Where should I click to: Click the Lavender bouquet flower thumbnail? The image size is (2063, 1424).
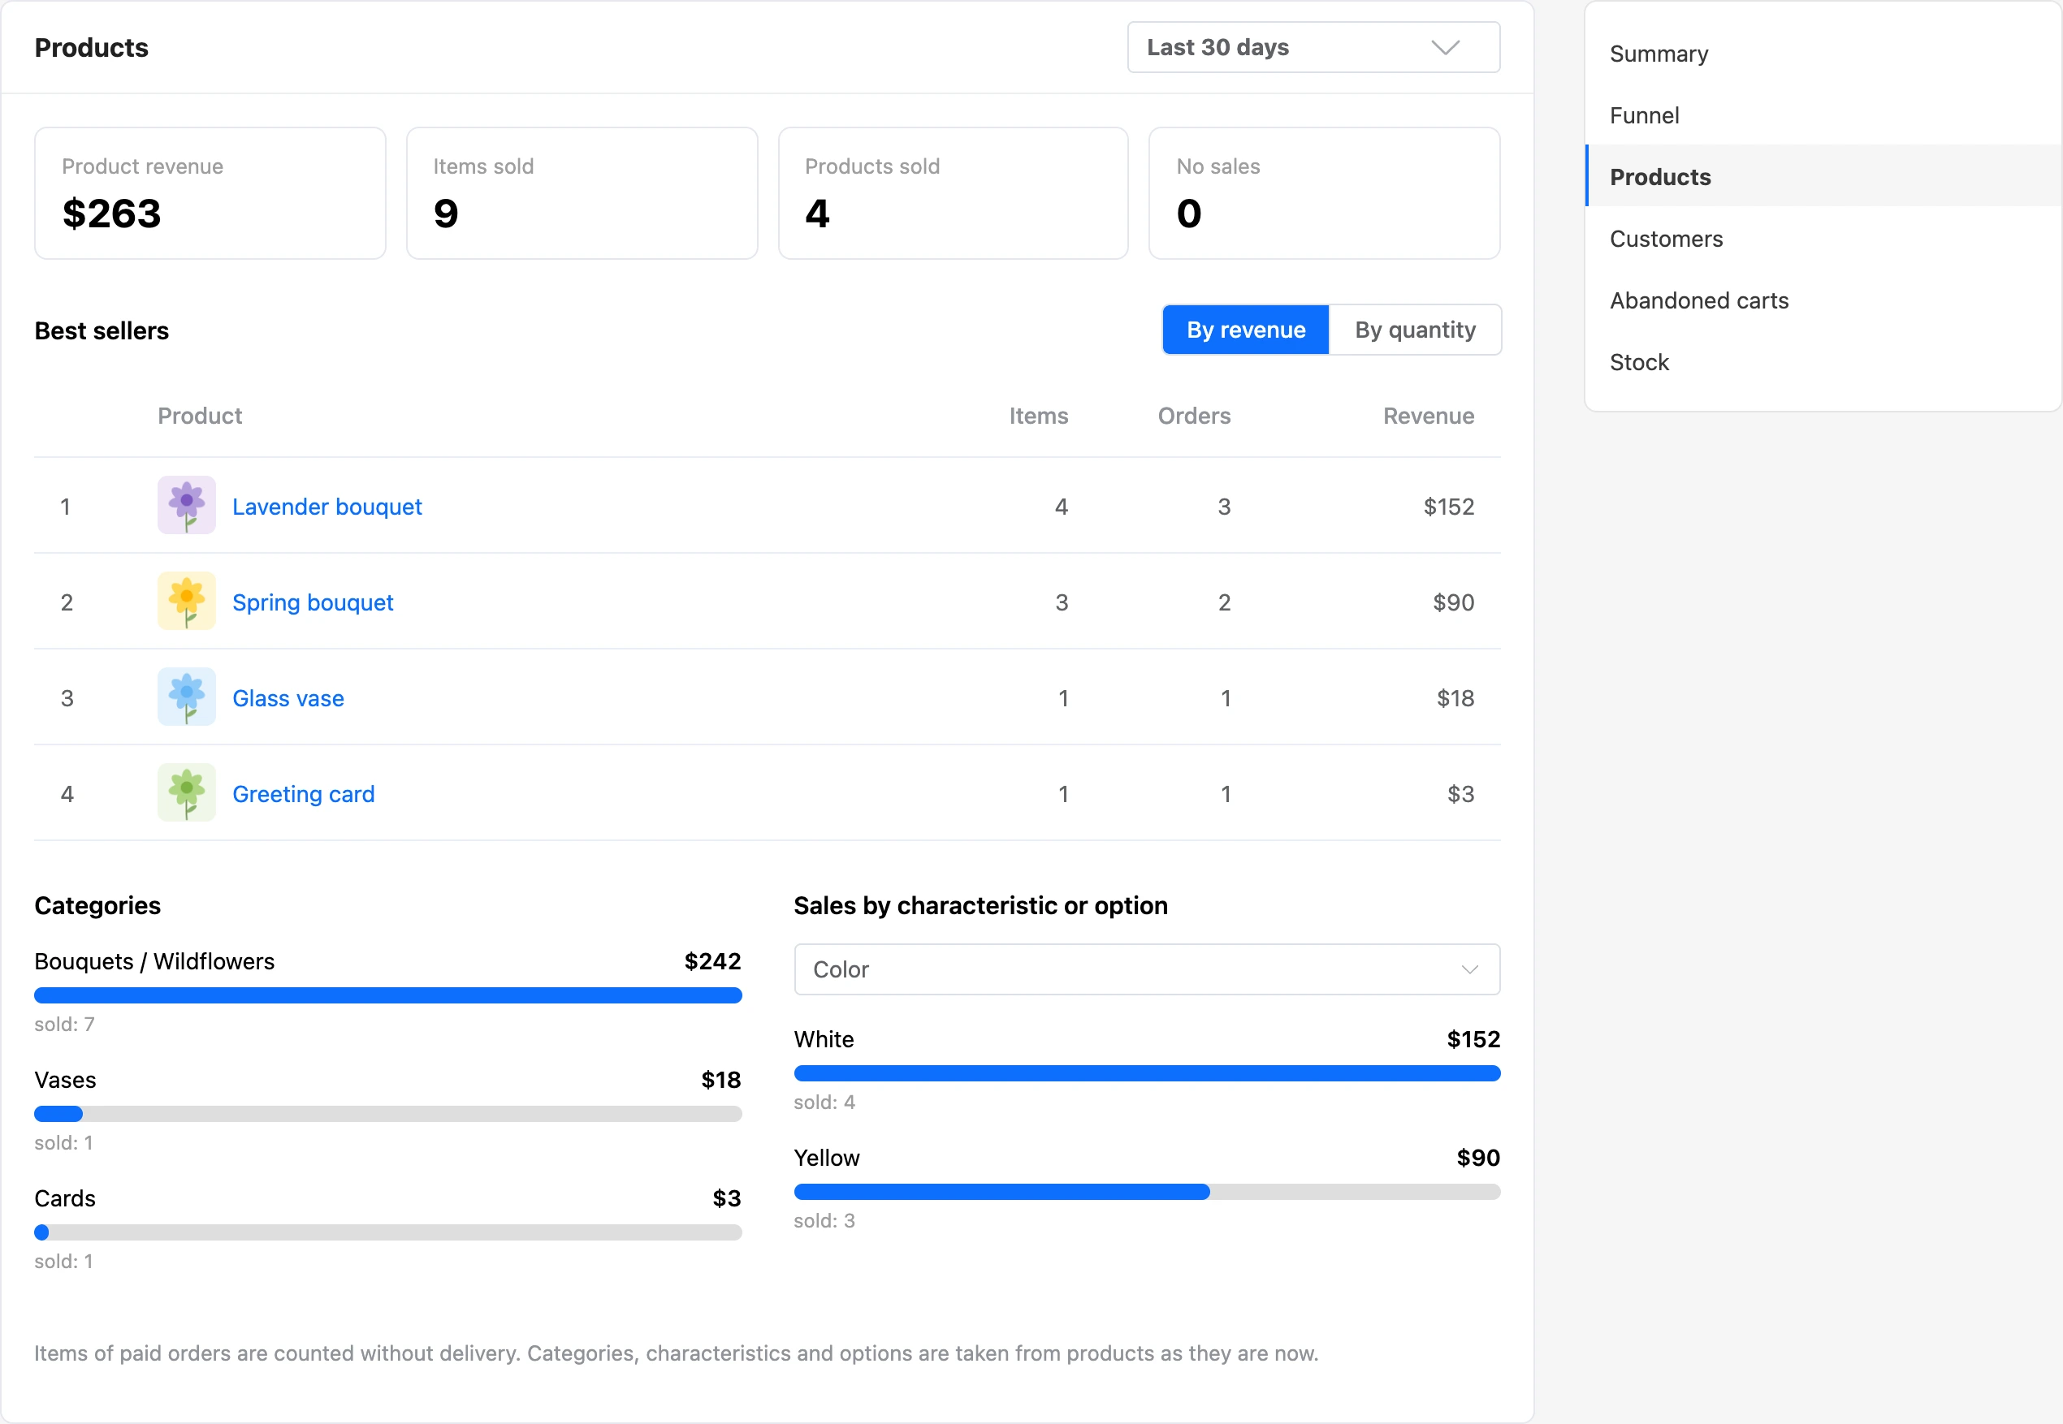pos(187,505)
